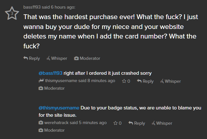This screenshot has height=139, width=207.
Task: Click werehatrack's staff badge icon
Action: (x=41, y=123)
